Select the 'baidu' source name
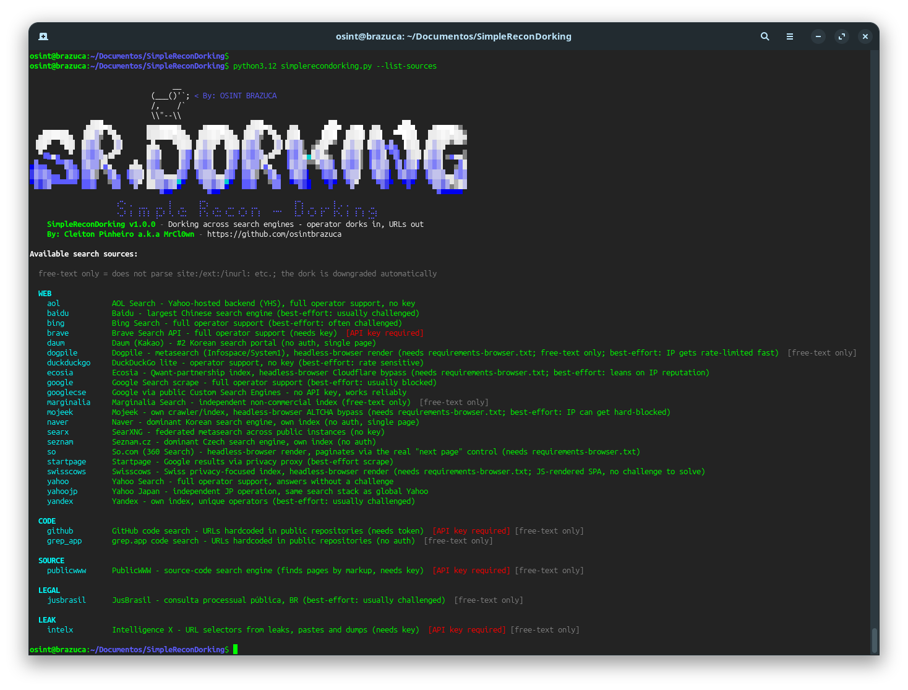This screenshot has height=690, width=908. pos(58,313)
